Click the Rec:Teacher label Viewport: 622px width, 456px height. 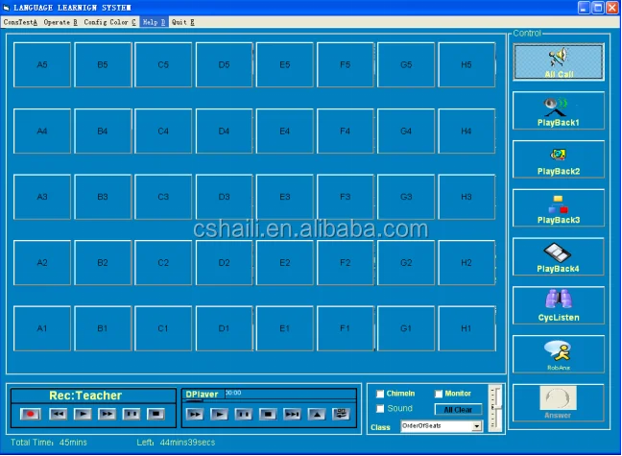[x=85, y=396]
